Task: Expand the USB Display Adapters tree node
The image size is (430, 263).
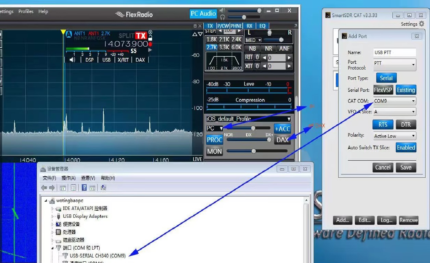Action: point(52,216)
